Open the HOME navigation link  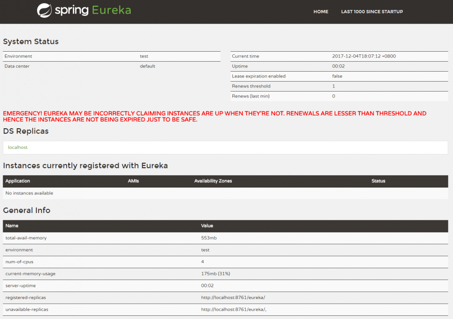pyautogui.click(x=321, y=12)
